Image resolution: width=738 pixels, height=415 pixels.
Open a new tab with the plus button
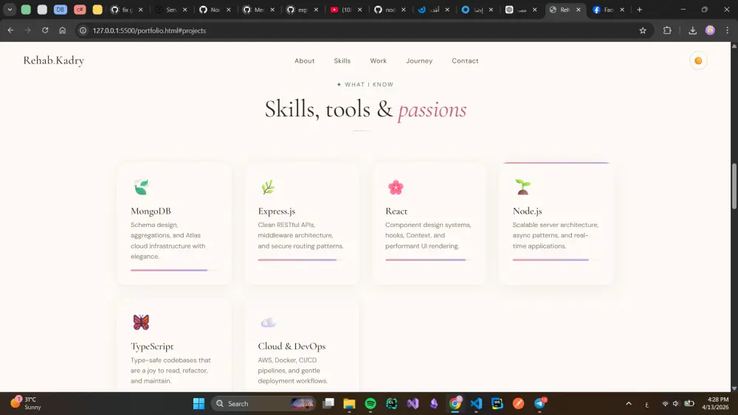(639, 10)
